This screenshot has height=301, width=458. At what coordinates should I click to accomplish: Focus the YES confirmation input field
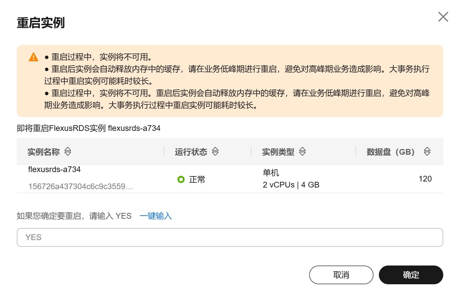(x=230, y=237)
